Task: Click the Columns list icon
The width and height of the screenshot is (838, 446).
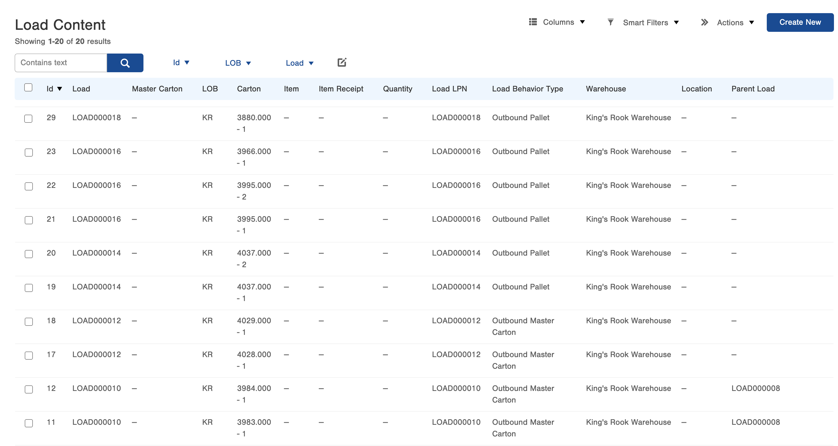Action: click(533, 22)
